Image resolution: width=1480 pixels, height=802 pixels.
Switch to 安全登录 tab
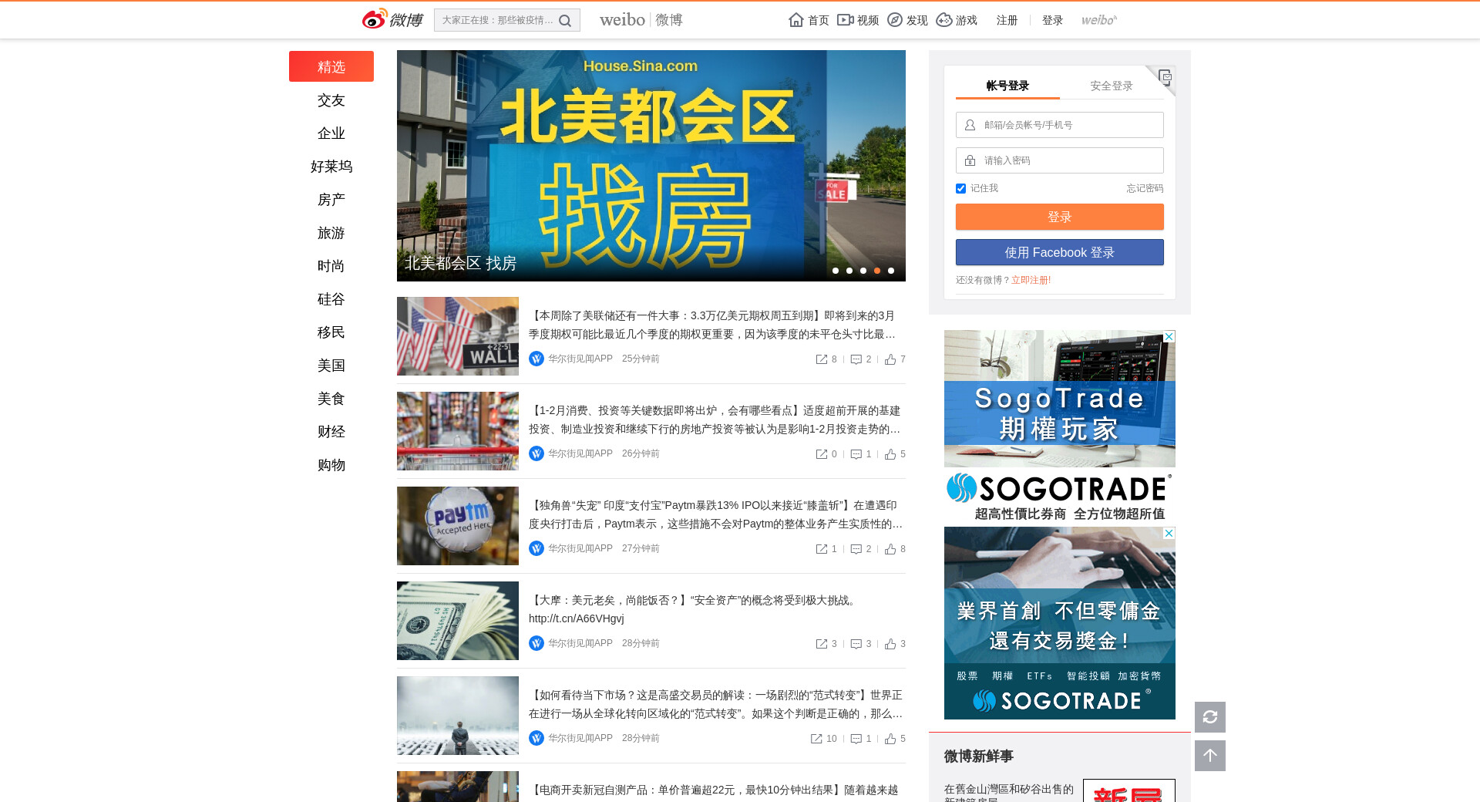click(x=1111, y=86)
